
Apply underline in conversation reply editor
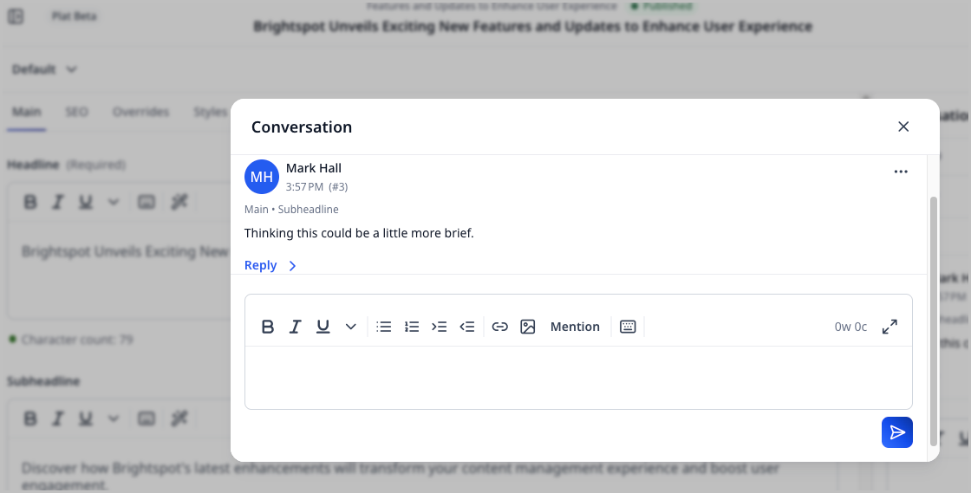coord(323,327)
